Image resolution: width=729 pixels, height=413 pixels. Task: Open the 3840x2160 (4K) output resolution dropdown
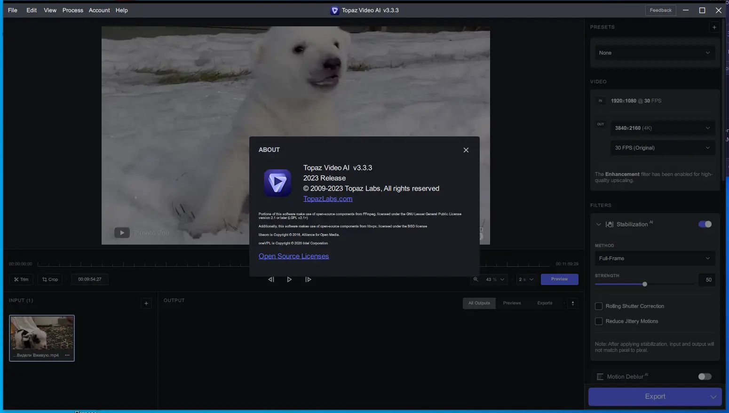662,128
